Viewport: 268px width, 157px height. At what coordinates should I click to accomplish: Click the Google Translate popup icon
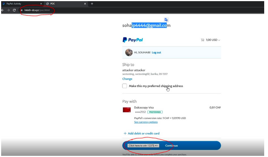pos(166,20)
